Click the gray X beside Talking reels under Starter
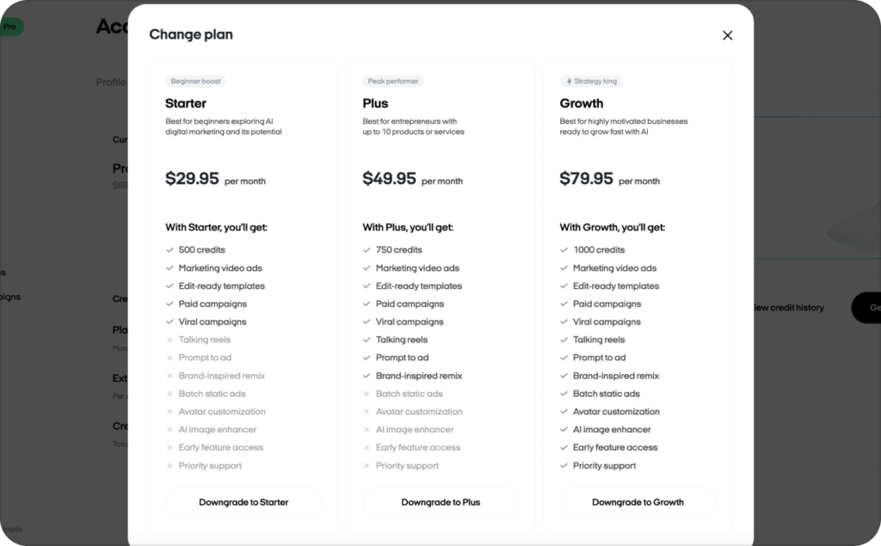881x546 pixels. [169, 340]
